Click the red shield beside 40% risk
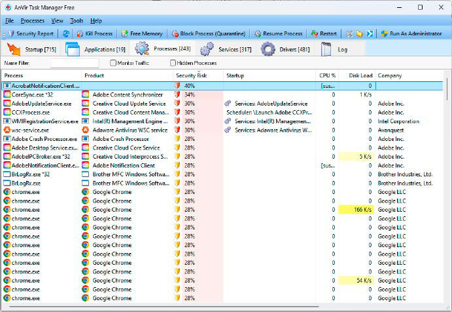Screen dimensions: 452x312 177,86
